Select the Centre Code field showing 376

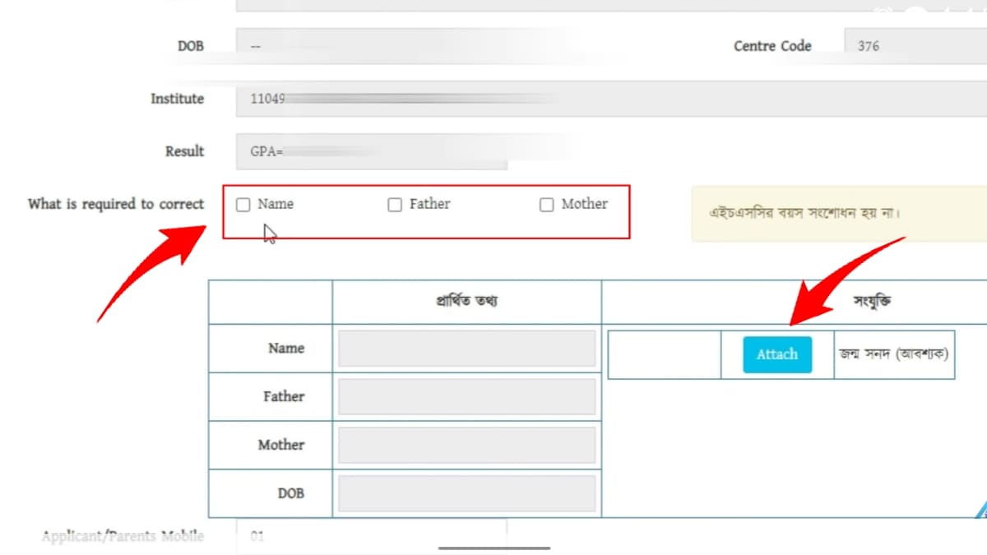pos(913,46)
